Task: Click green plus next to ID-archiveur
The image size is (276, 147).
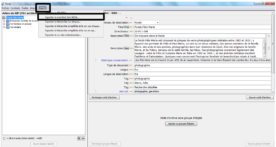Action: (x=132, y=31)
